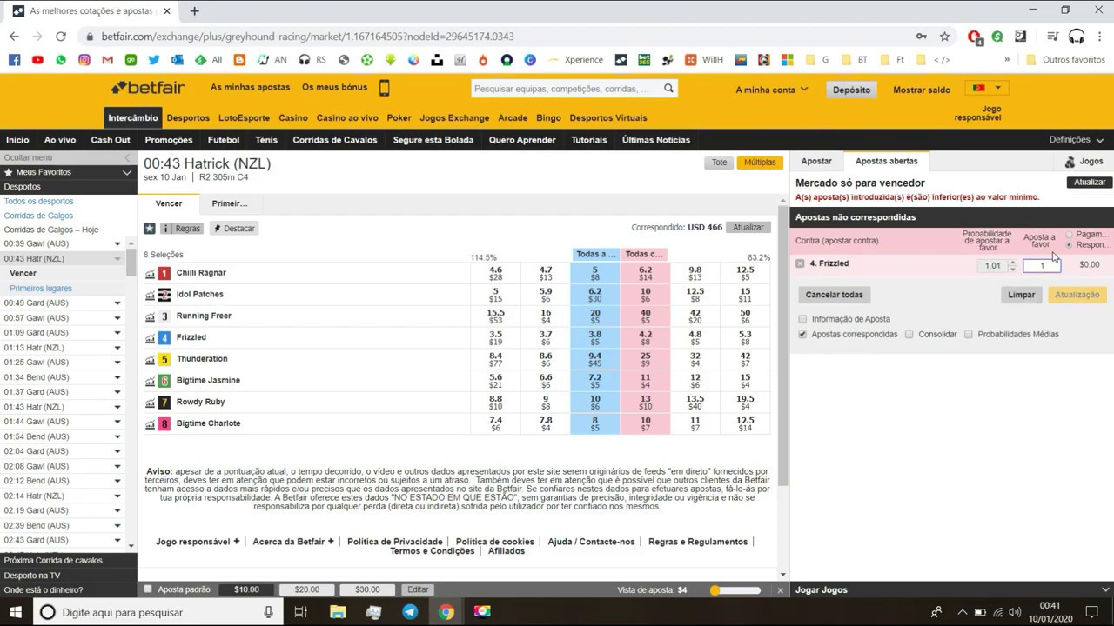The width and height of the screenshot is (1114, 626).
Task: Open Chrome from the taskbar
Action: [446, 612]
